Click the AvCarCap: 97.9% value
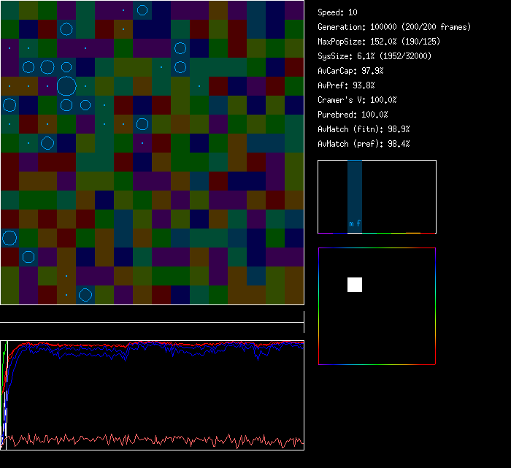The image size is (511, 468). [x=351, y=71]
